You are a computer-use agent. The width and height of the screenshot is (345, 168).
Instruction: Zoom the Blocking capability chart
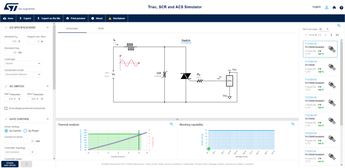point(293,124)
